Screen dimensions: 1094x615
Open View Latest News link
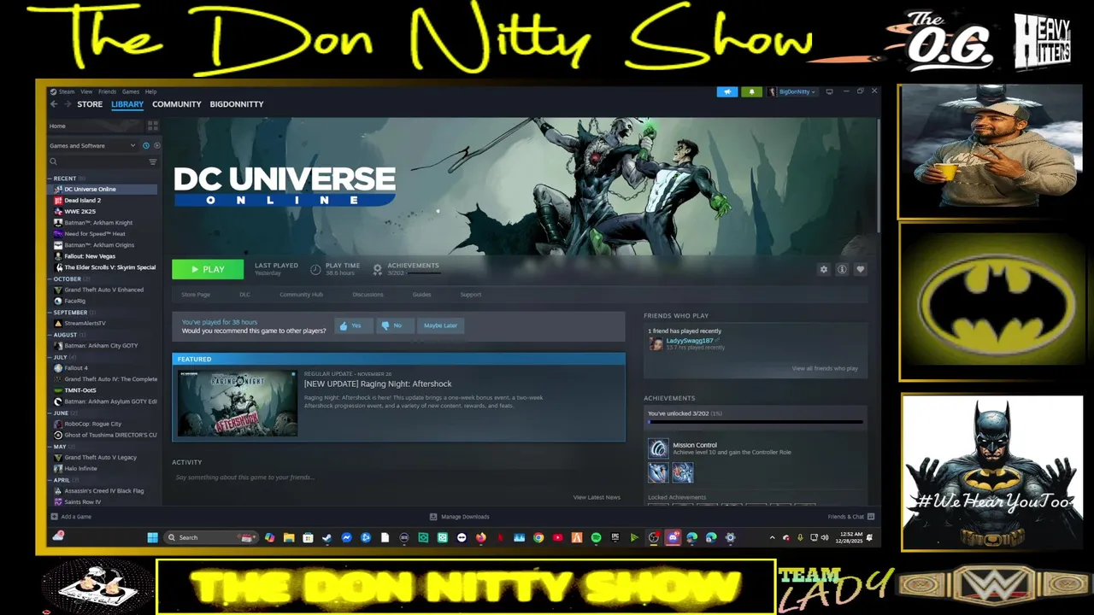pyautogui.click(x=597, y=497)
